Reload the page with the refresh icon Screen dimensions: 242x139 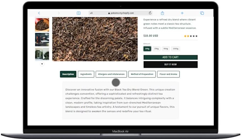pos(150,13)
